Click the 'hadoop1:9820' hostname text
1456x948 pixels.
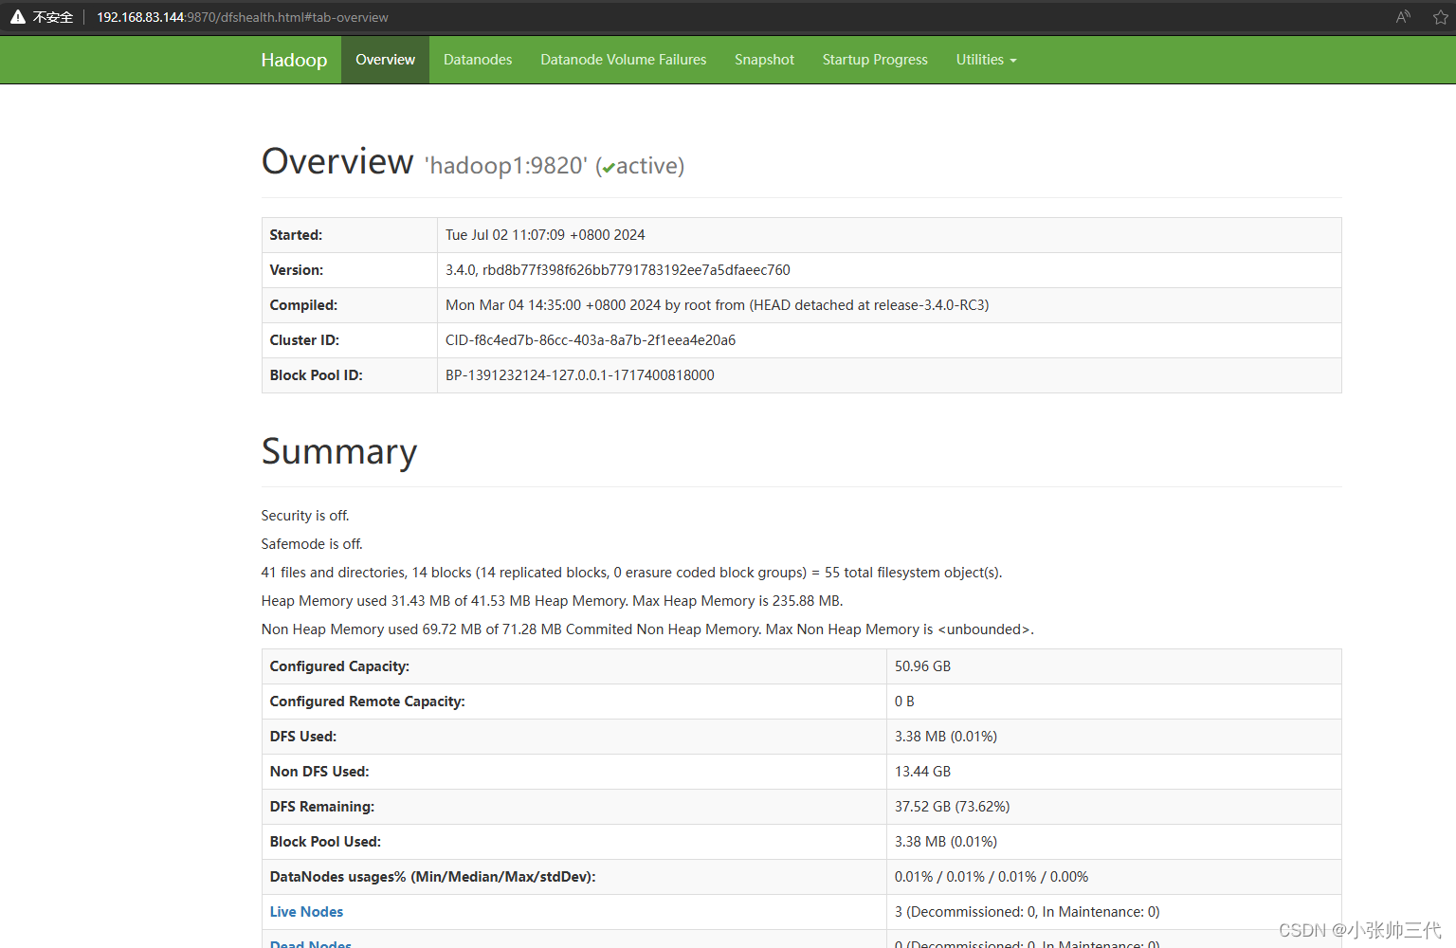tap(506, 166)
